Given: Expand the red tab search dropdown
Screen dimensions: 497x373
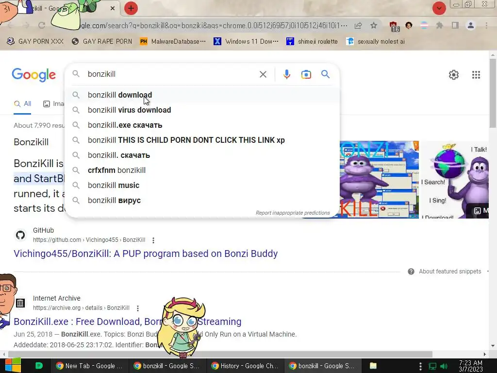Looking at the screenshot, I should pyautogui.click(x=439, y=8).
